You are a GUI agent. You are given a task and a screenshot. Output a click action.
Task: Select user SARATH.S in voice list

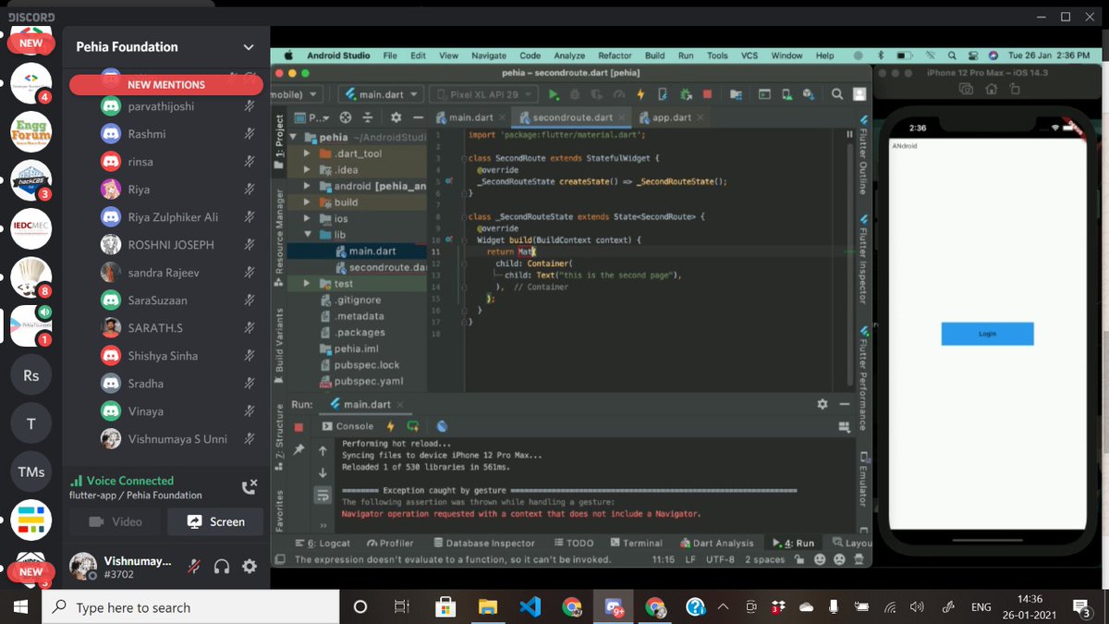(x=177, y=328)
